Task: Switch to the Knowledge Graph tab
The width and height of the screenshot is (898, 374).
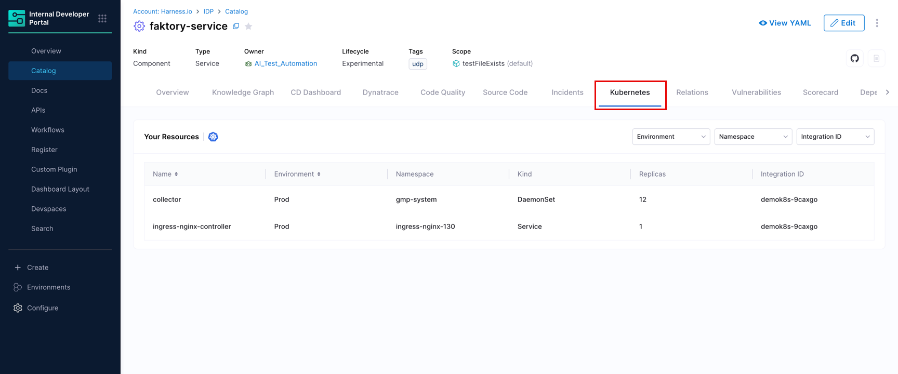Action: click(243, 92)
